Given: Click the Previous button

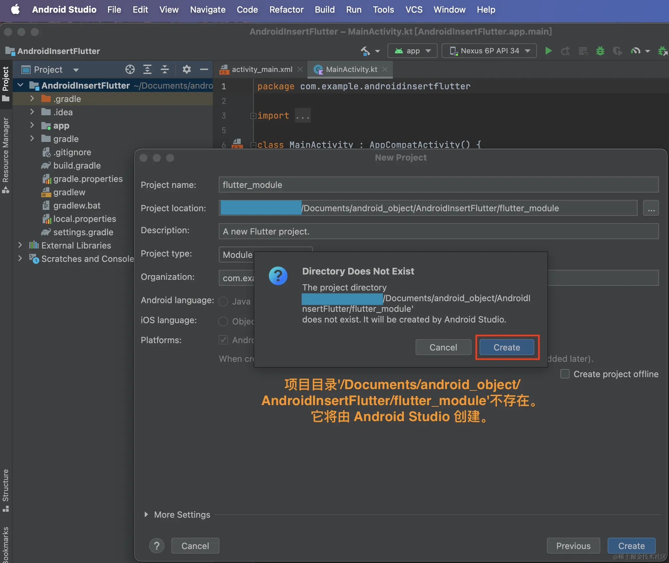Looking at the screenshot, I should coord(573,546).
